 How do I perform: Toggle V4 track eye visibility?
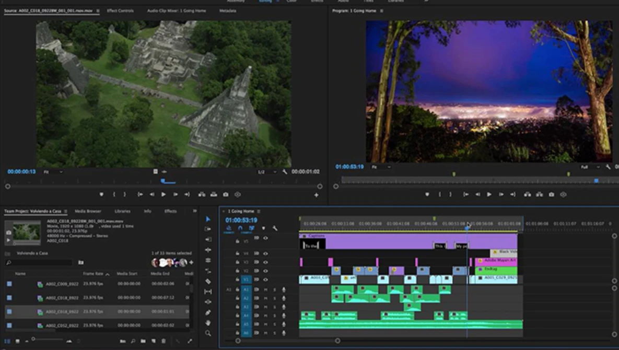[x=265, y=254]
